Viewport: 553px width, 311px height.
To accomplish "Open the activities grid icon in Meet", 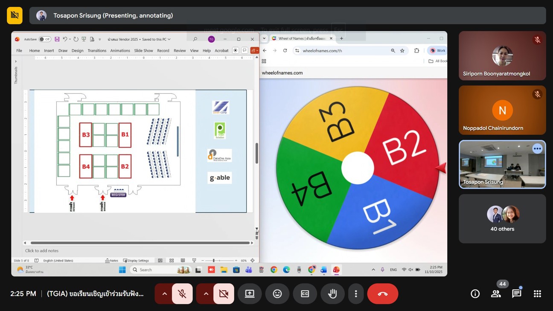I will [x=538, y=294].
